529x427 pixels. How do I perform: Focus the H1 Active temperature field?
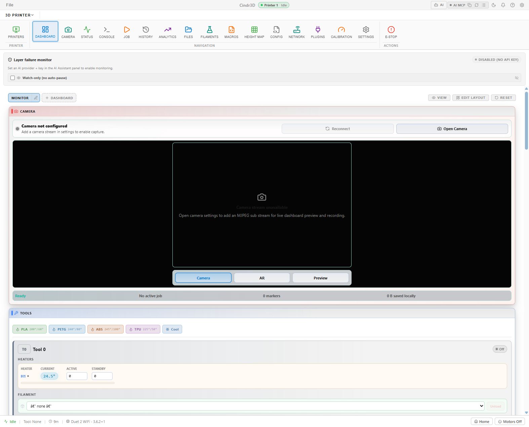click(x=77, y=376)
